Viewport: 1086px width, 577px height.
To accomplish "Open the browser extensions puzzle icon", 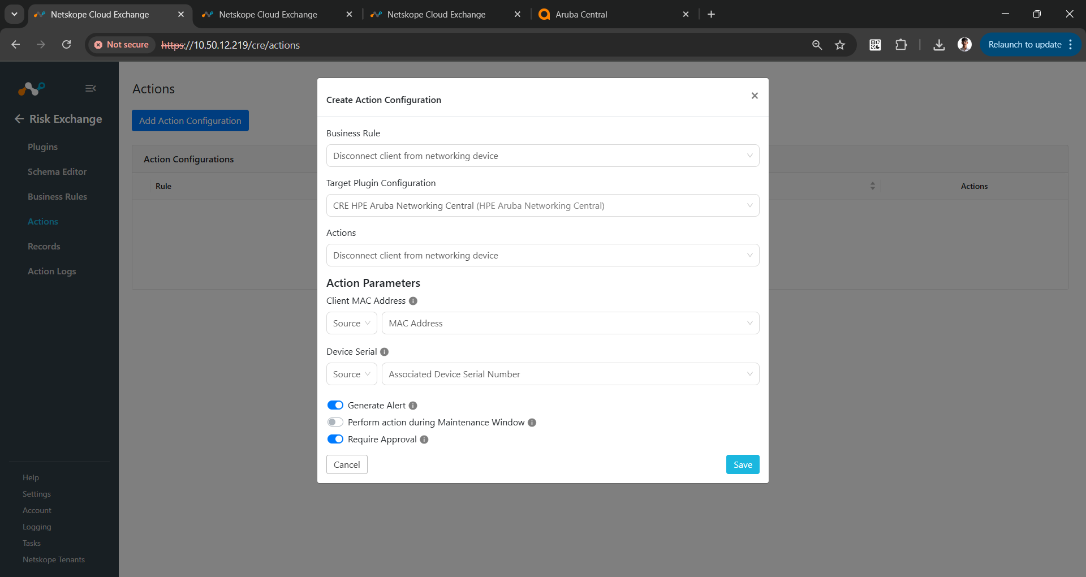I will pos(901,45).
